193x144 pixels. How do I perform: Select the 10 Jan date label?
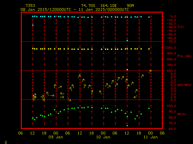pos(103,137)
